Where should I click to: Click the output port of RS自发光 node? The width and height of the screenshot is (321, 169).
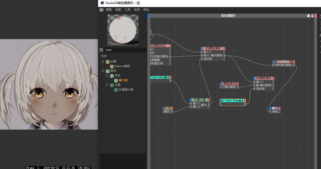tap(294, 65)
